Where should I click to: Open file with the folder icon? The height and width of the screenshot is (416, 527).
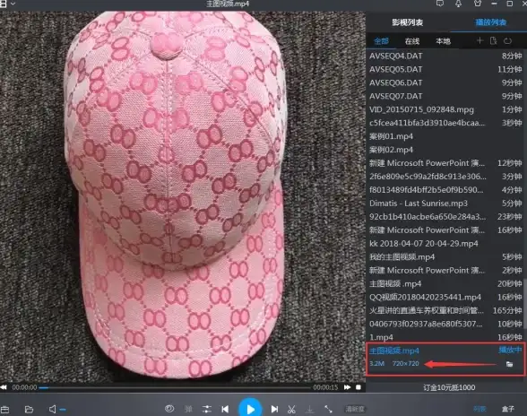29,409
